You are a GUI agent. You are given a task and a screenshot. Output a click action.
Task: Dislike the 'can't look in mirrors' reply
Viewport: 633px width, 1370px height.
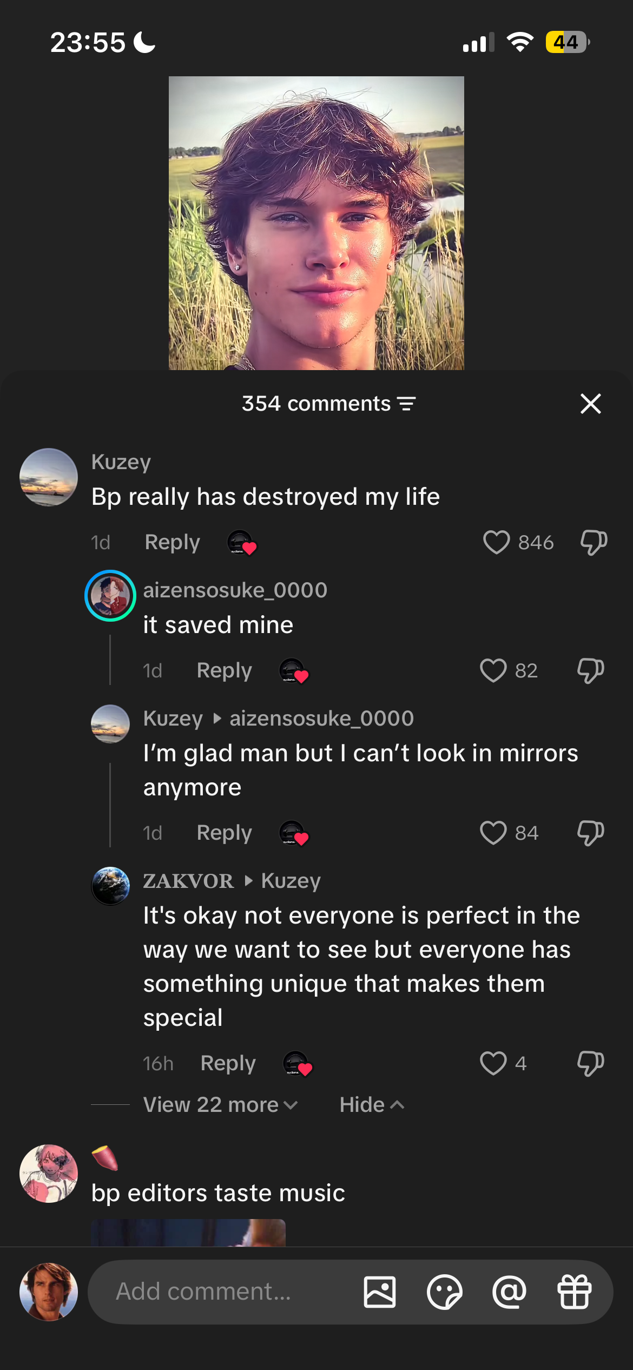click(x=590, y=833)
